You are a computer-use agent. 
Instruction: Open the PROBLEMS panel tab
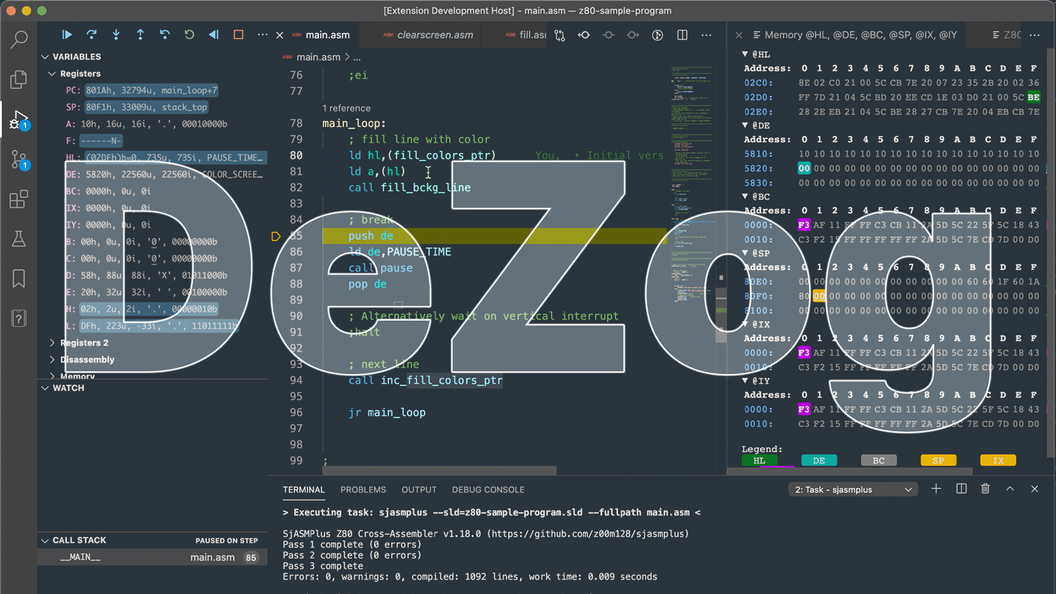click(363, 490)
